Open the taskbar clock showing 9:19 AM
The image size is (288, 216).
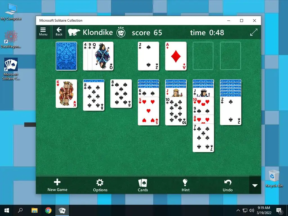tap(264, 210)
